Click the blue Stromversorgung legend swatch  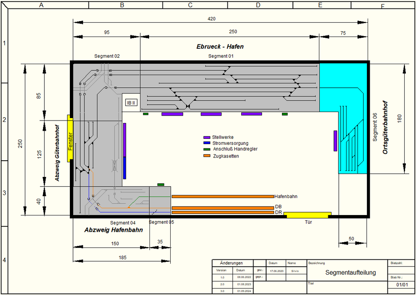tap(207, 143)
